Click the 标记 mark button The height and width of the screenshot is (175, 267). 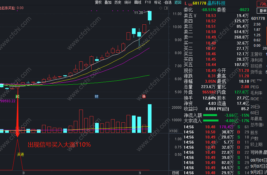pyautogui.click(x=157, y=2)
